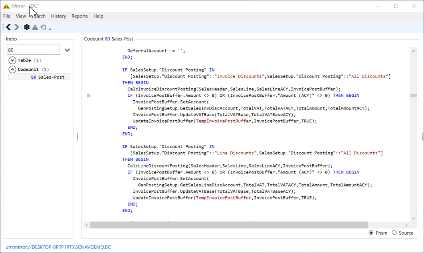Open the Help menu
Viewport: 424px width, 253px height.
click(x=99, y=16)
